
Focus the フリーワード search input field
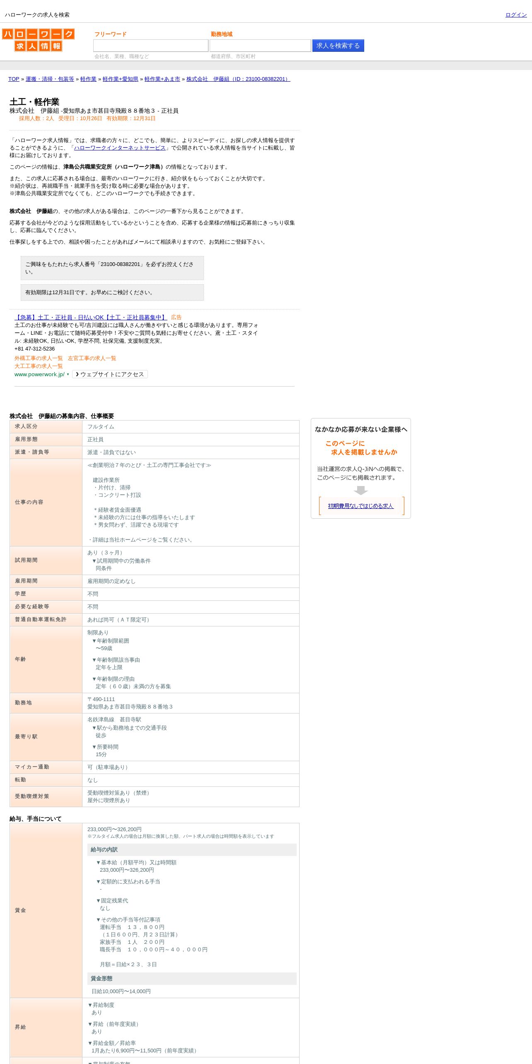pyautogui.click(x=151, y=46)
